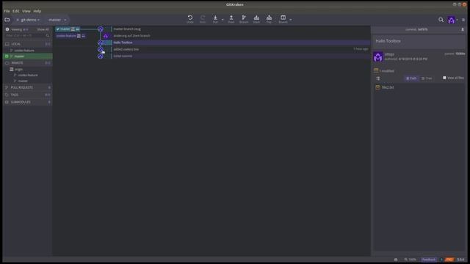
Task: Click the Pull toolbar icon
Action: [x=215, y=19]
